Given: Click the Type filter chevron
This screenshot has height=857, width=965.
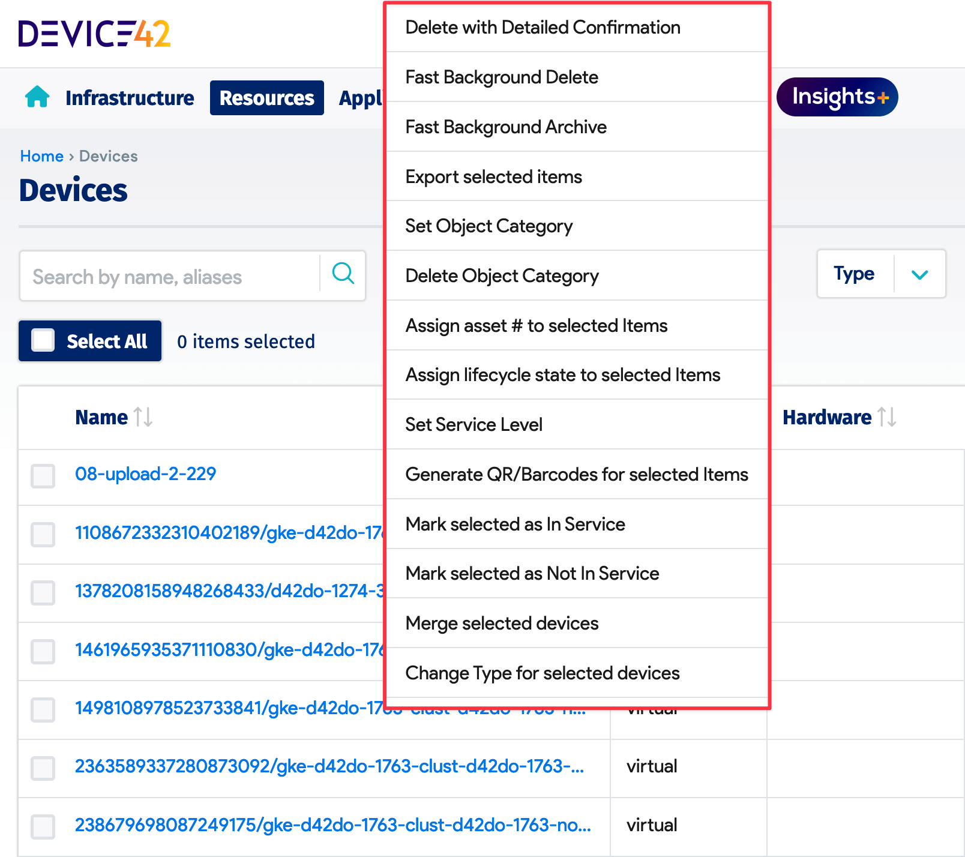Looking at the screenshot, I should pyautogui.click(x=919, y=275).
